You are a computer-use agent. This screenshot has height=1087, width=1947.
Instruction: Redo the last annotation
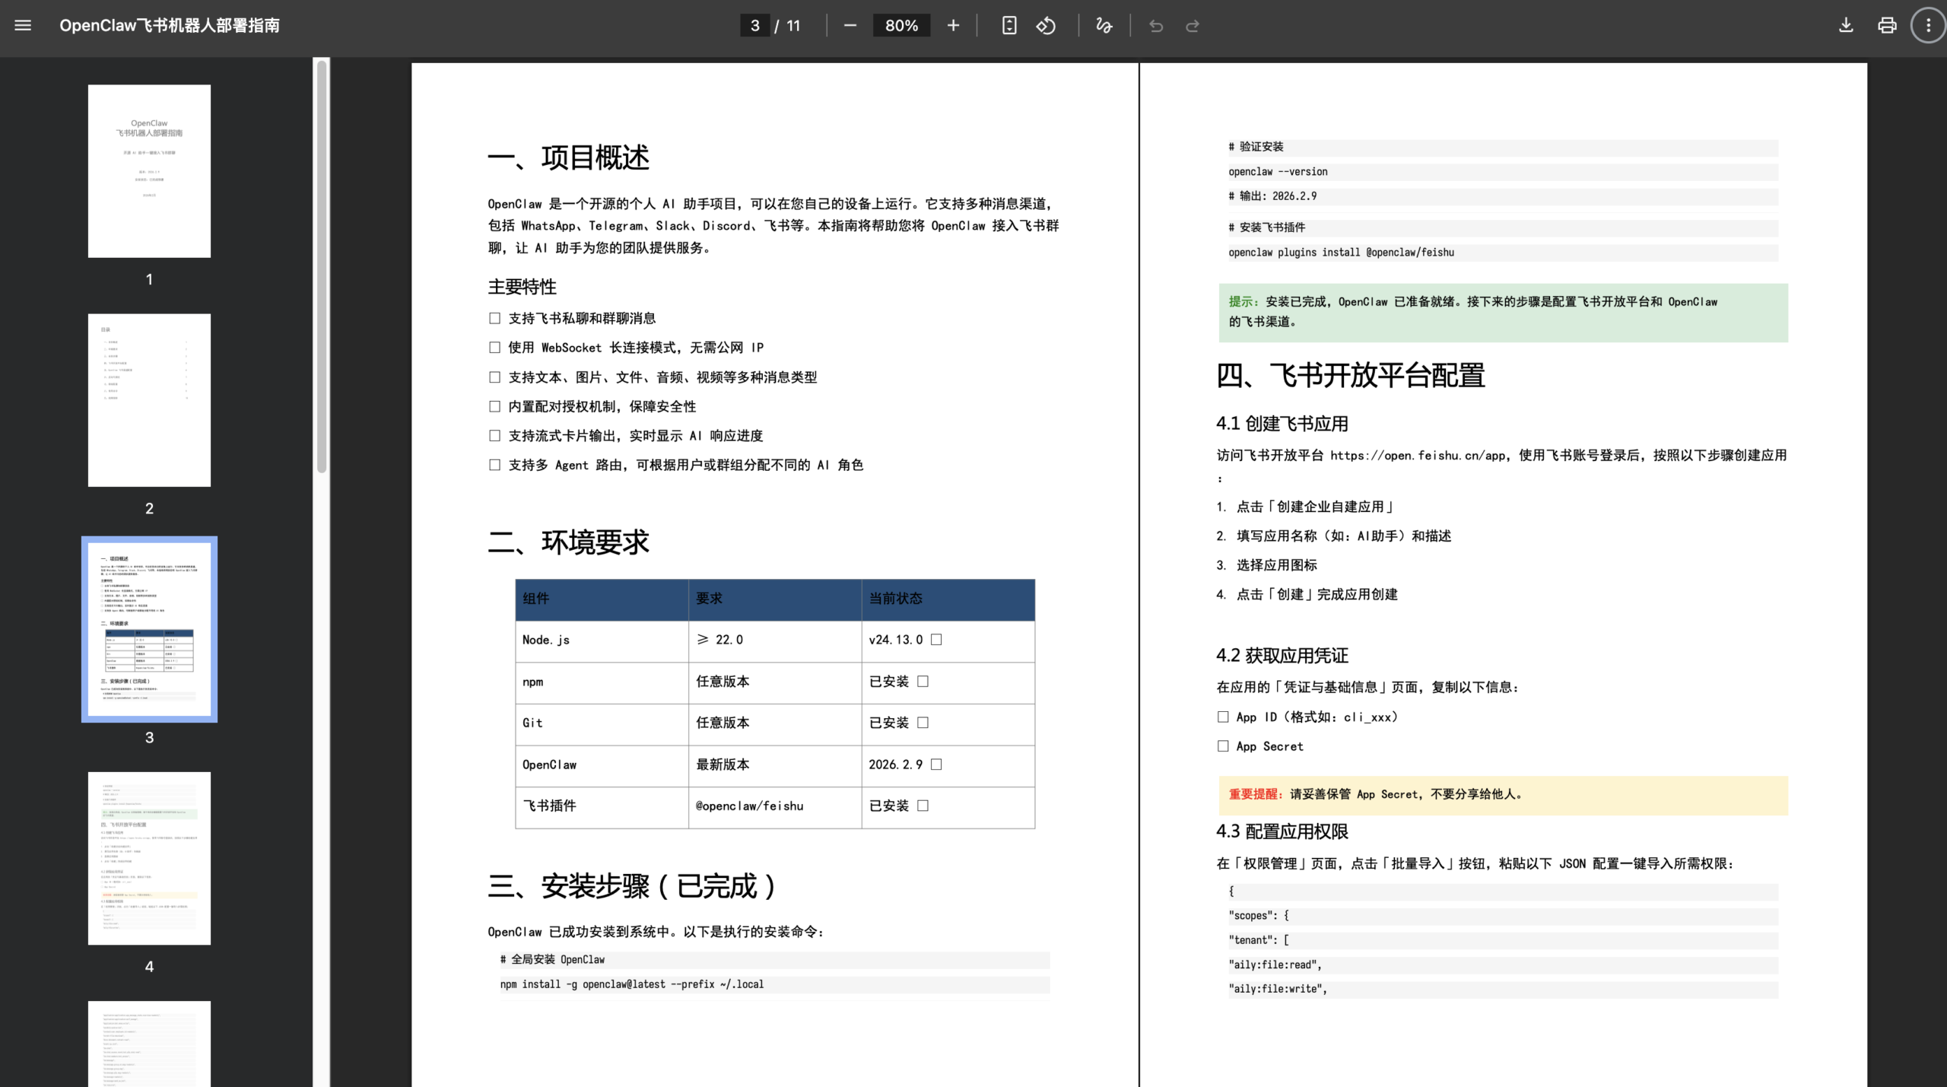(1192, 25)
